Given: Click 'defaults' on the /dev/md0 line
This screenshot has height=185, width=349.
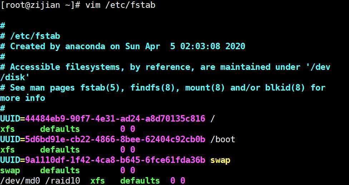Looking at the screenshot, I should pos(140,181).
